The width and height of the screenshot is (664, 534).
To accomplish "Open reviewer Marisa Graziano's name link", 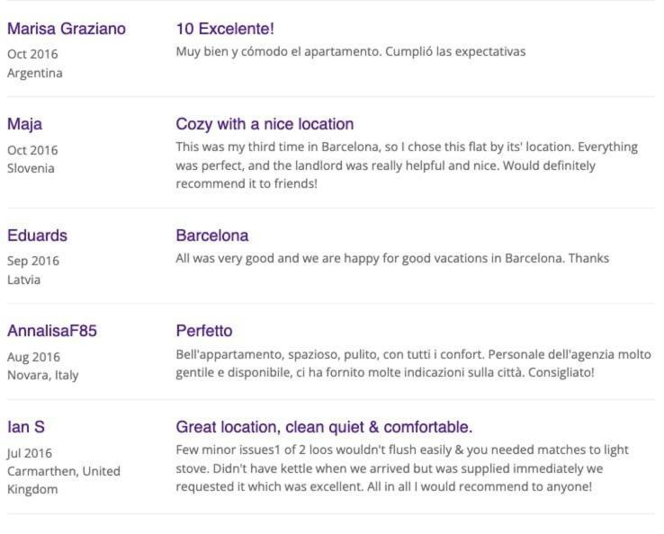I will pyautogui.click(x=67, y=29).
